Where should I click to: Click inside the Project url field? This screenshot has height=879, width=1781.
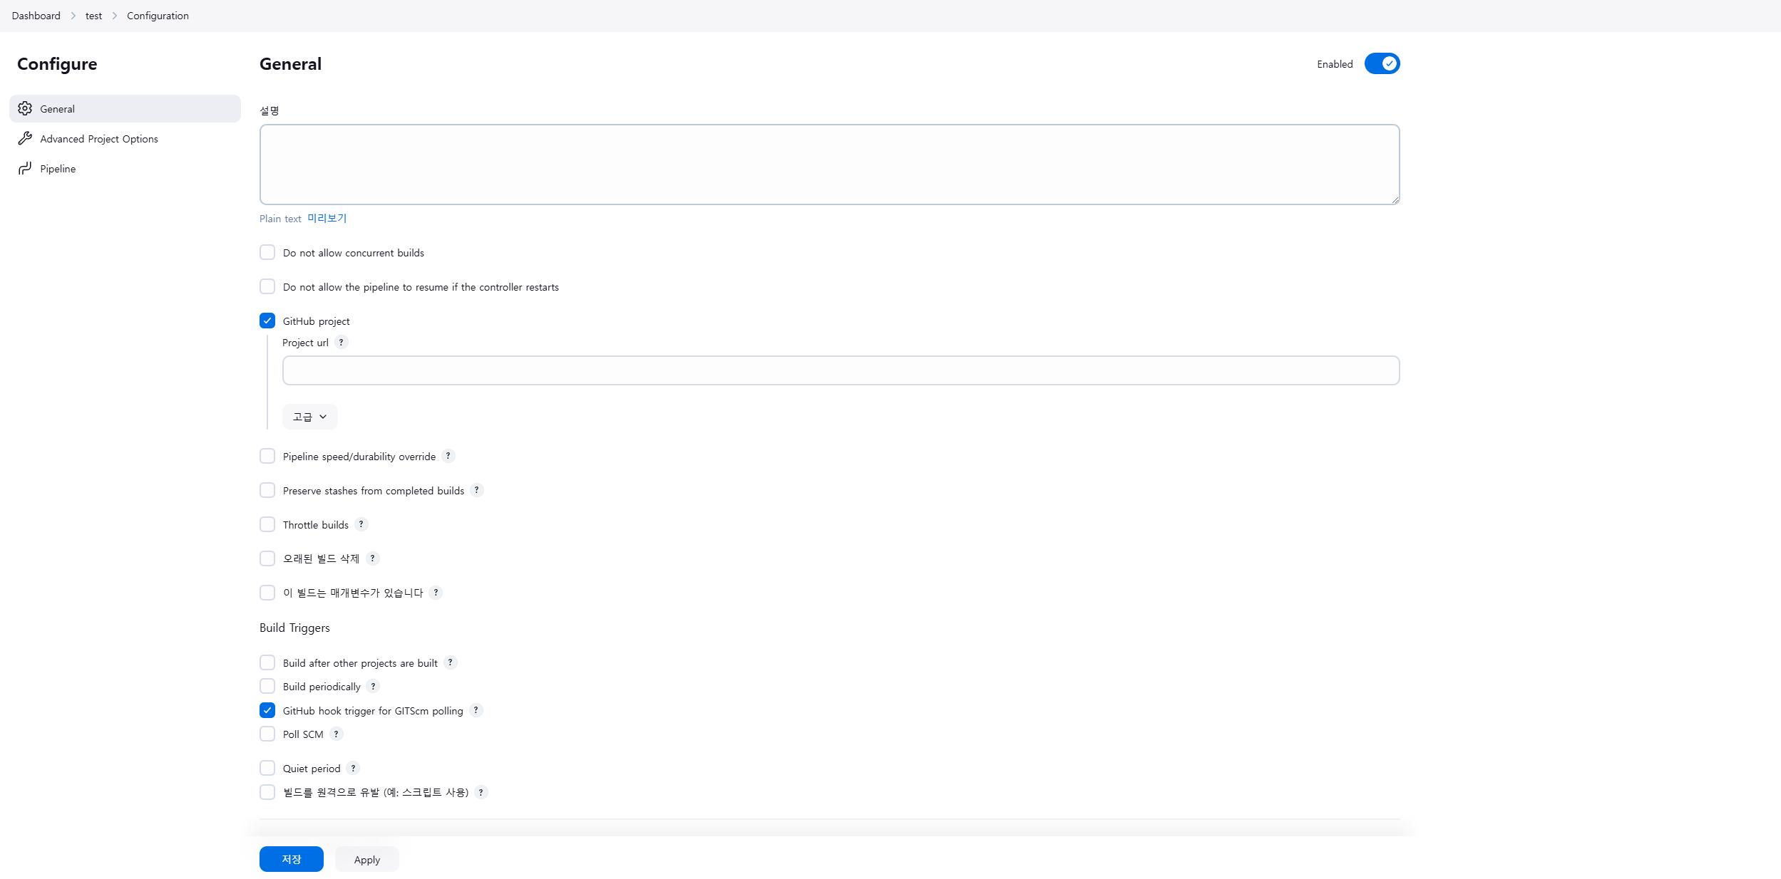click(x=841, y=370)
